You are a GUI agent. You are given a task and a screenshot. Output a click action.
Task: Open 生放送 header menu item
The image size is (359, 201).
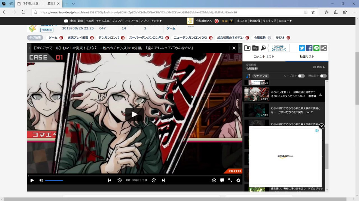[89, 21]
